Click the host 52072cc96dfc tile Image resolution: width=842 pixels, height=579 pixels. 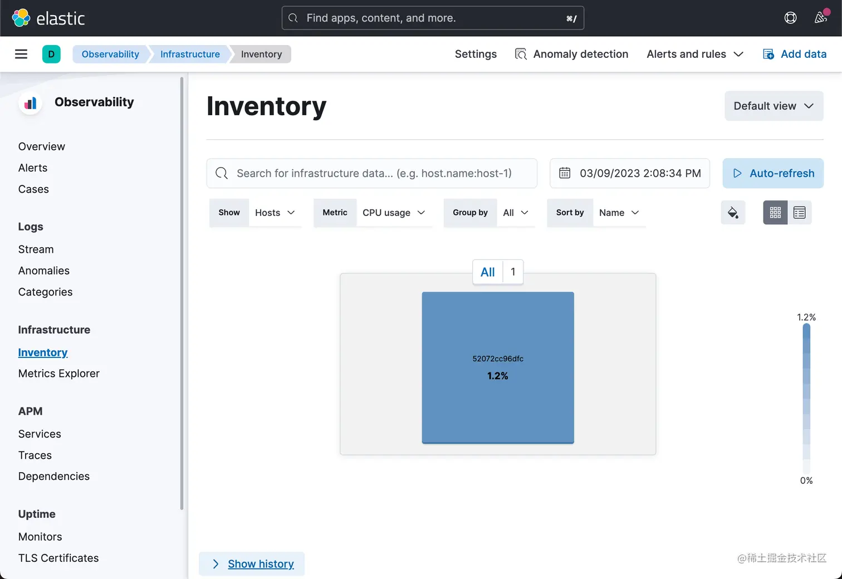pos(498,367)
